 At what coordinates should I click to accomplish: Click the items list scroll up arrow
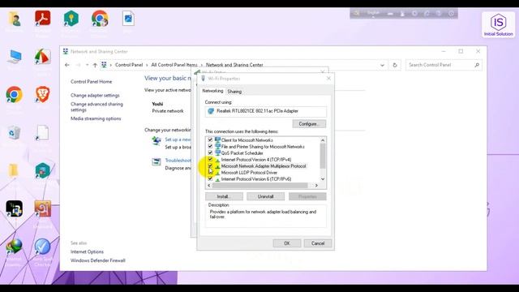coord(323,140)
